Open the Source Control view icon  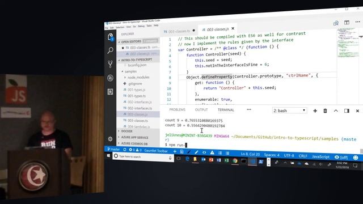(x=111, y=64)
